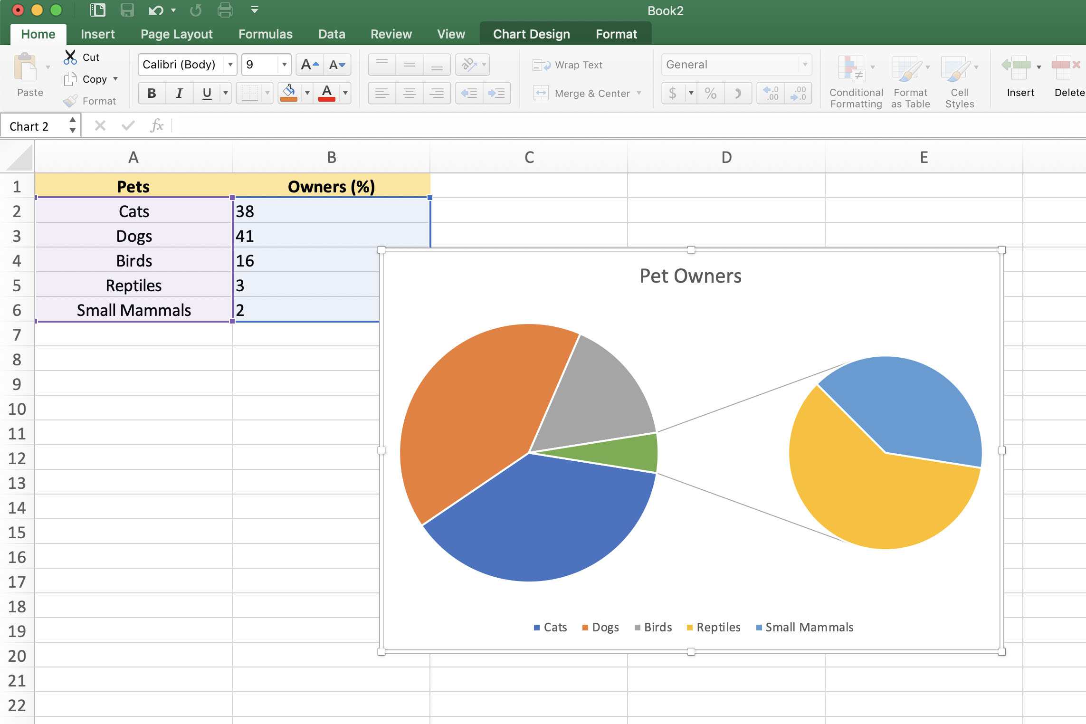Click the Formulas menu item
The image size is (1086, 724).
click(x=263, y=33)
